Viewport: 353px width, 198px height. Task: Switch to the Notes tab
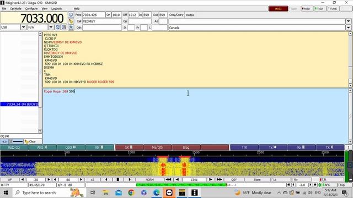190,15
